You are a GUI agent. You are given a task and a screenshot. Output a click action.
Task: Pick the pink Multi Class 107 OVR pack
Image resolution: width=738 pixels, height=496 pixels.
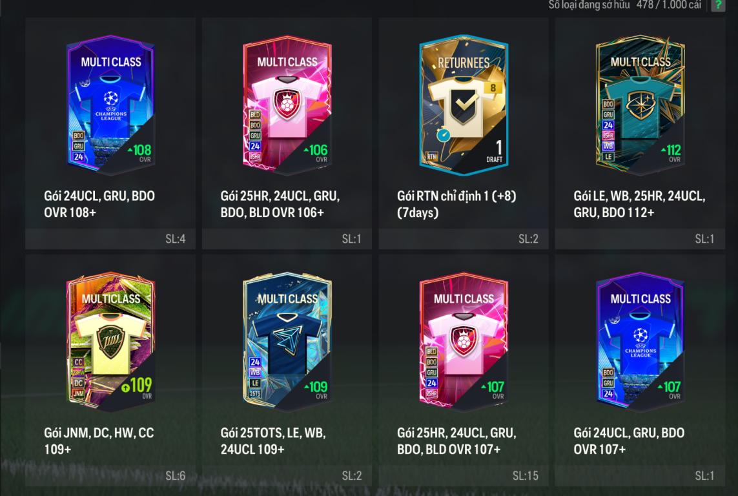[x=464, y=341]
